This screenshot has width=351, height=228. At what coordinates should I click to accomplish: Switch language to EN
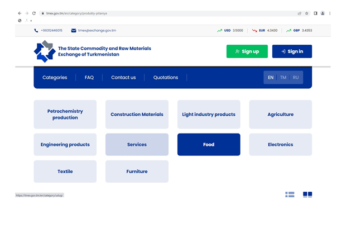tap(271, 78)
